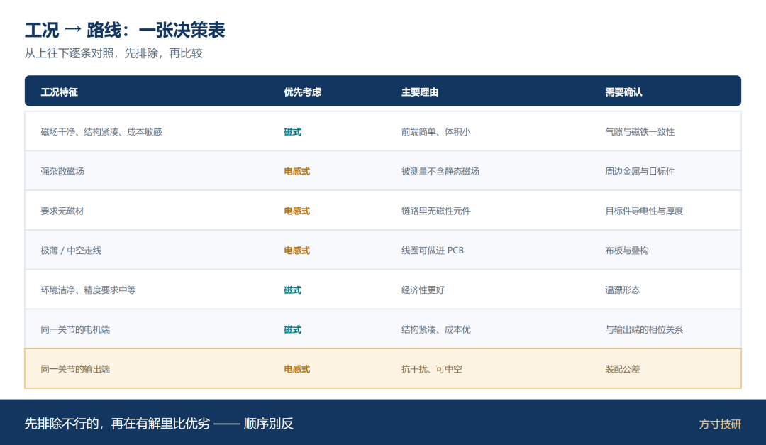This screenshot has height=445, width=766.
Task: Click the cell "结构紧凑、成本优"
Action: point(435,329)
